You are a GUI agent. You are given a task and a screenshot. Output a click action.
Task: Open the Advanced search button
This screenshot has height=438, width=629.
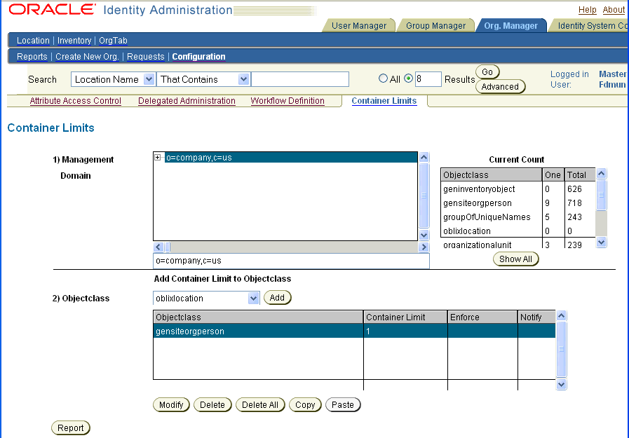click(500, 87)
